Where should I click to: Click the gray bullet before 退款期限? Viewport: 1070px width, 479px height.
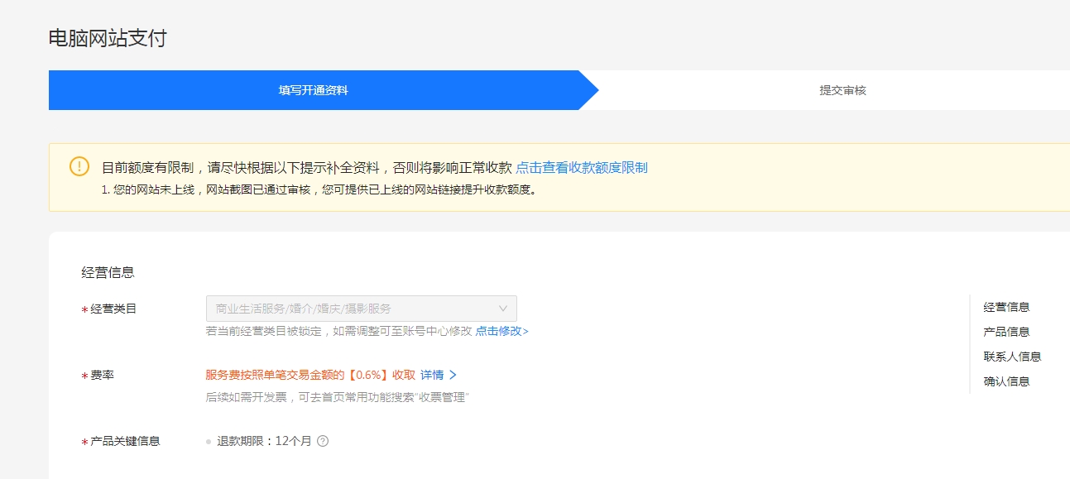coord(209,442)
